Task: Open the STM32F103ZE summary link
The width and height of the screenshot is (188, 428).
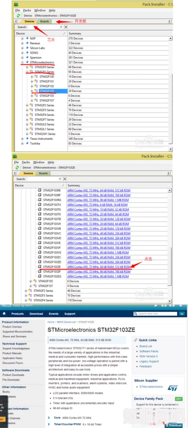Action: tap(99, 267)
